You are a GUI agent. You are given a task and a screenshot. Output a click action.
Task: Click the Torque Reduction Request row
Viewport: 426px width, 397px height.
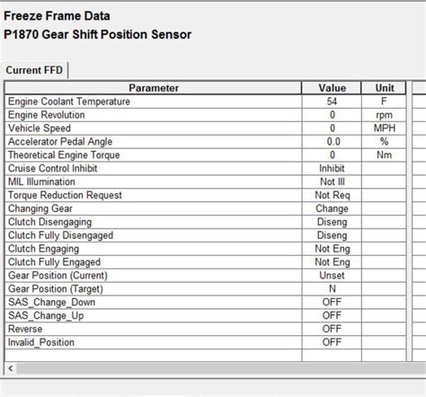(x=206, y=195)
